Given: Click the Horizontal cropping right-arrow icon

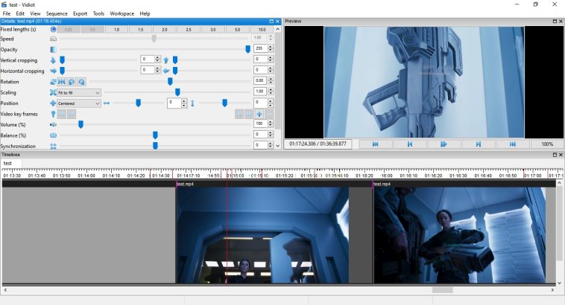Looking at the screenshot, I should 54,71.
